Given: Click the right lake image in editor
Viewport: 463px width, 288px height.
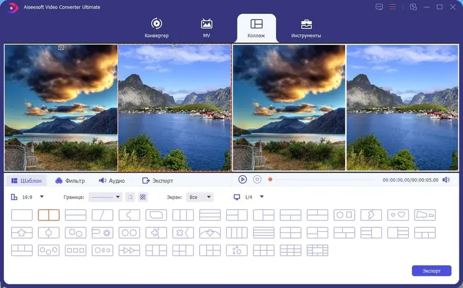Looking at the screenshot, I should [x=175, y=108].
